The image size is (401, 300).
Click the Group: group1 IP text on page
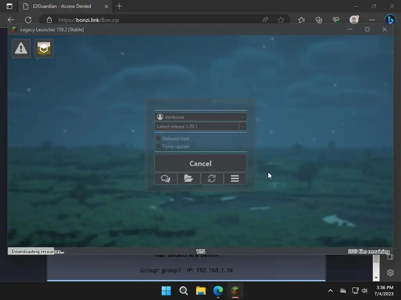(186, 270)
